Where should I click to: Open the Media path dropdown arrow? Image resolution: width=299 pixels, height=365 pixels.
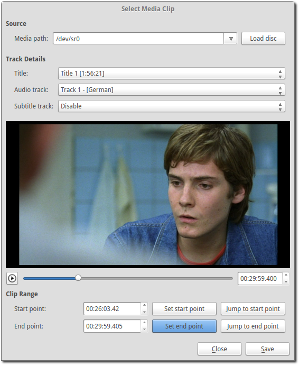(x=230, y=39)
